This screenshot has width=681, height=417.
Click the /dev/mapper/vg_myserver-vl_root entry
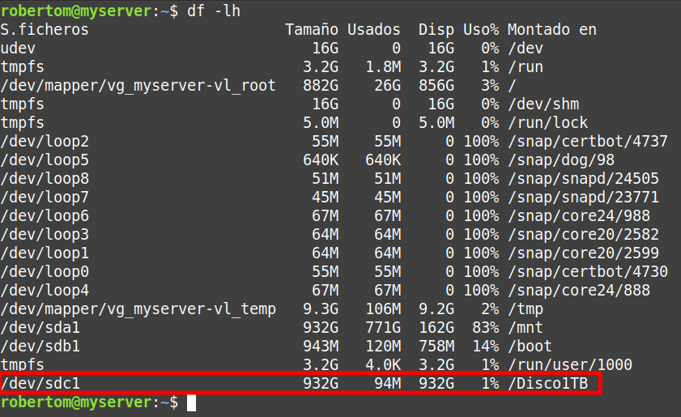tap(138, 86)
